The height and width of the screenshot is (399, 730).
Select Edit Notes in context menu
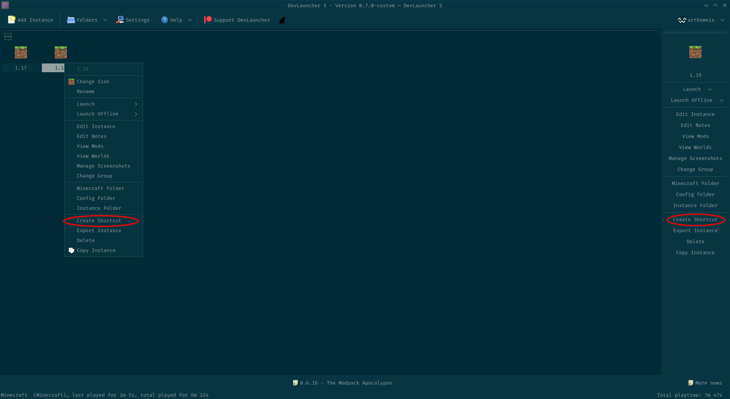tap(103, 136)
